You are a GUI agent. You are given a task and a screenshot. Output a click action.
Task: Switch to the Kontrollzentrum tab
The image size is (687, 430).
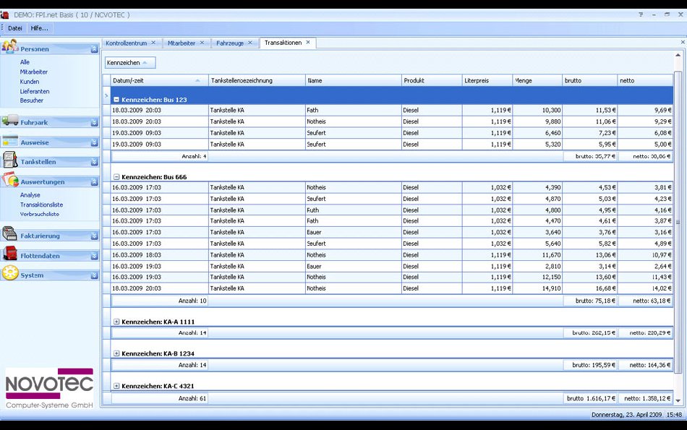coord(126,43)
